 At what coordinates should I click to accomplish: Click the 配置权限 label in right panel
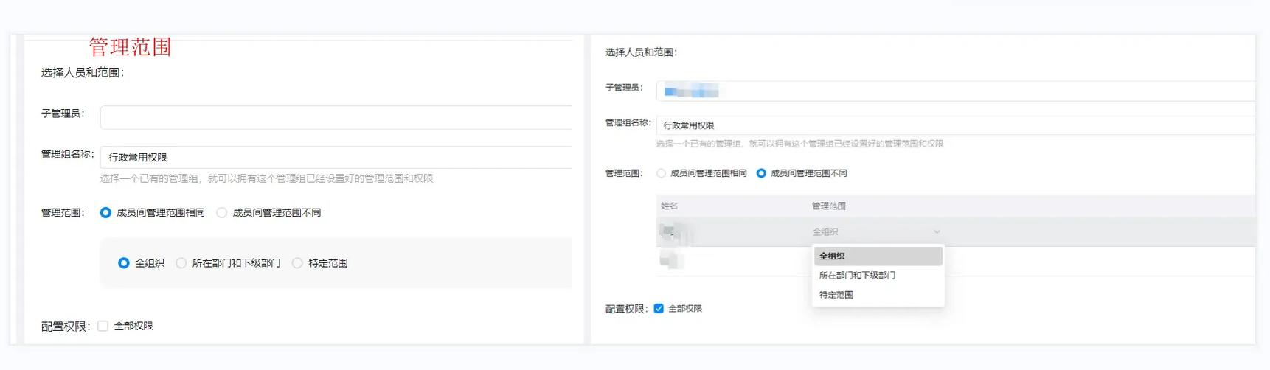pos(627,309)
